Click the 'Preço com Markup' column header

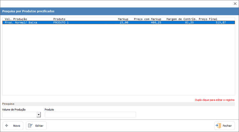[x=148, y=19]
